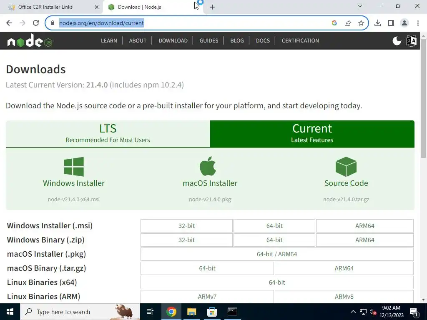Click the scrollbar up arrow
The height and width of the screenshot is (320, 427).
click(x=424, y=36)
